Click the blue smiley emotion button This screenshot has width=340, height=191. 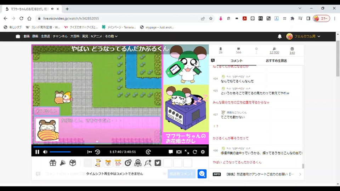coord(202,174)
